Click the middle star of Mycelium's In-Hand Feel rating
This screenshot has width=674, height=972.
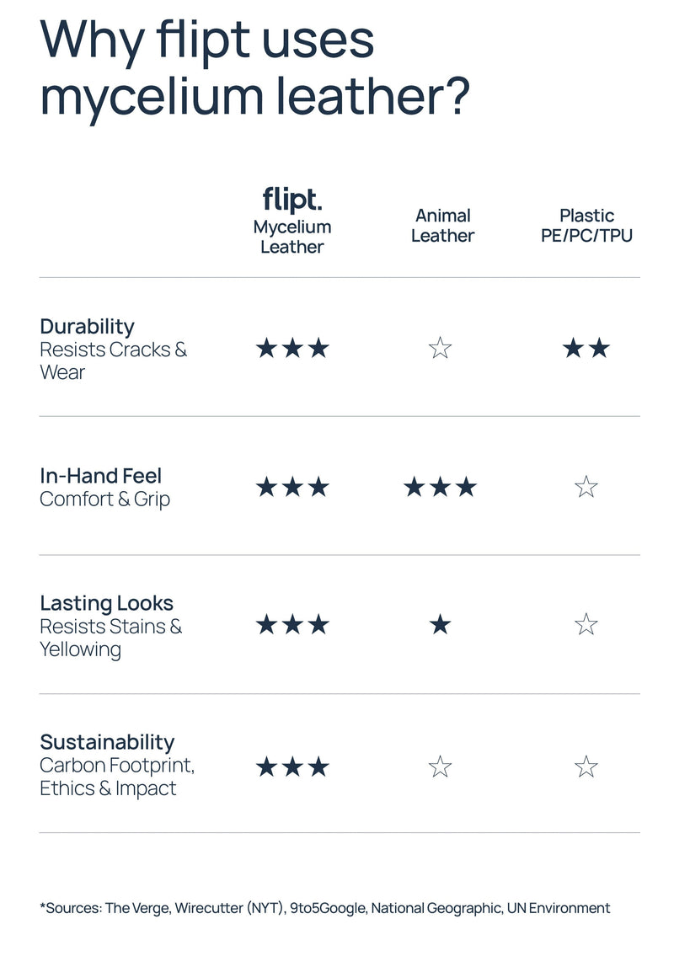tap(292, 487)
